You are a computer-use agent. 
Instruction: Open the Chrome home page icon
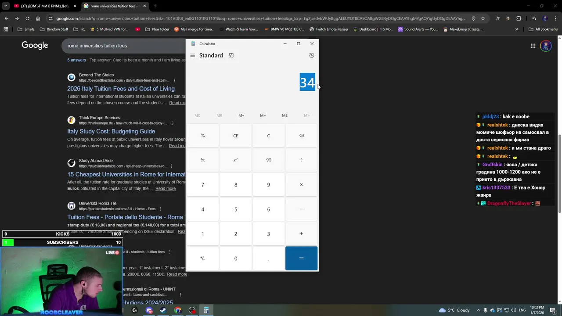pyautogui.click(x=38, y=18)
